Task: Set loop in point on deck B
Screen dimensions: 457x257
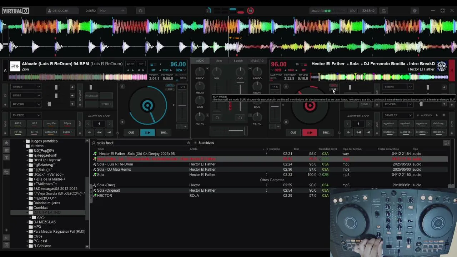Action: pos(348,132)
